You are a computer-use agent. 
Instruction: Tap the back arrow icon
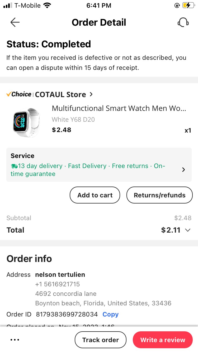(x=15, y=22)
